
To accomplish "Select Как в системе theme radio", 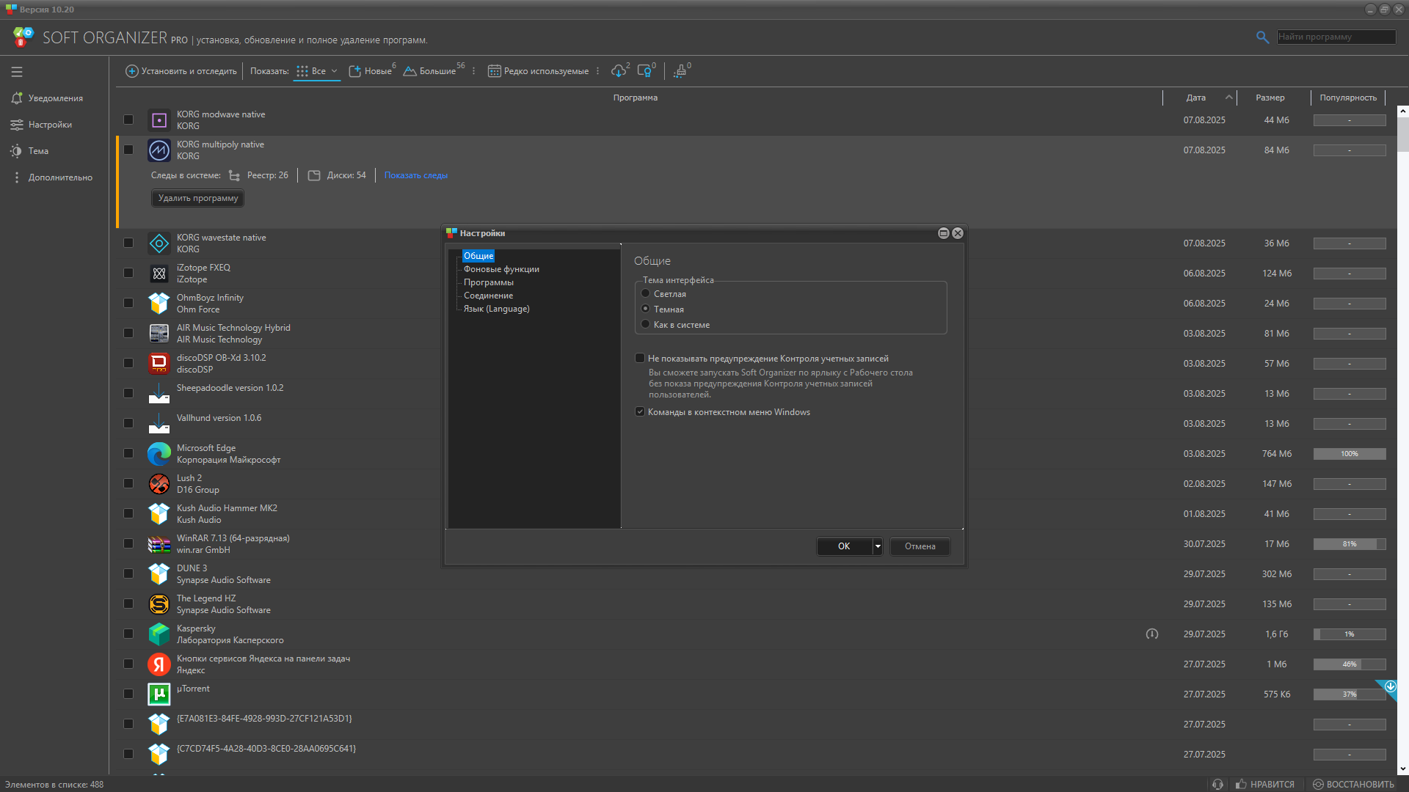I will [646, 324].
